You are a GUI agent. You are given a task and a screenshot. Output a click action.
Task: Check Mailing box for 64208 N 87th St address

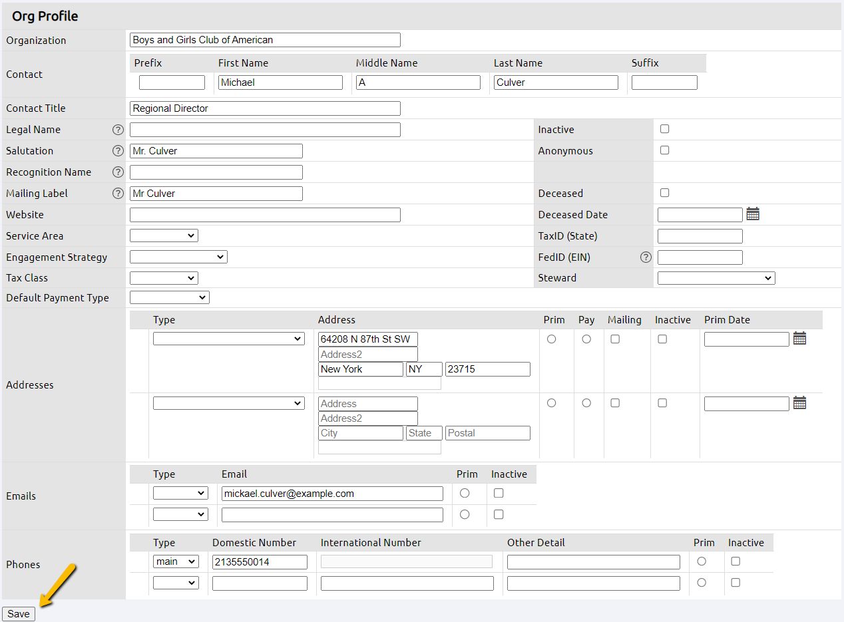pos(615,339)
